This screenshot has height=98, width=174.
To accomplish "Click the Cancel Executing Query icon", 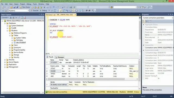I will (49, 11).
